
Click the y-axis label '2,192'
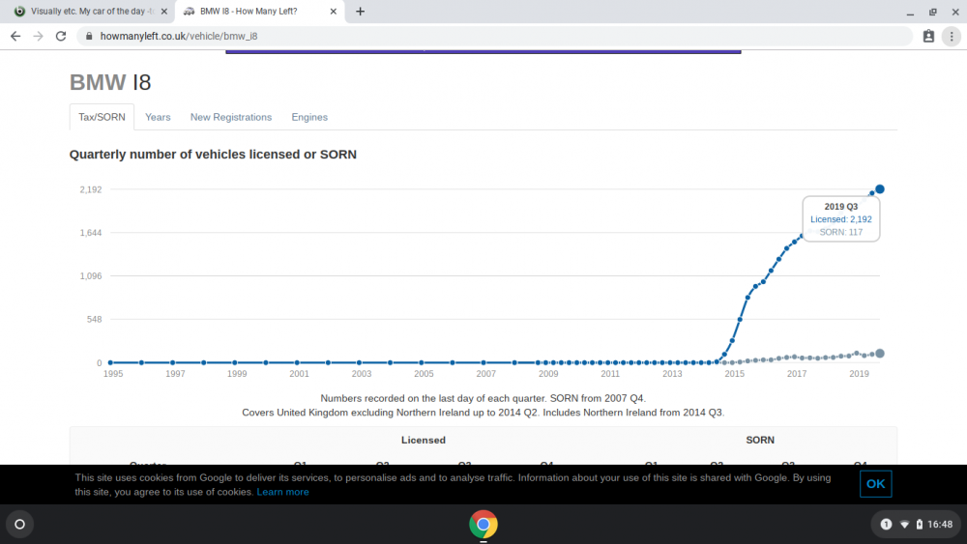coord(91,189)
